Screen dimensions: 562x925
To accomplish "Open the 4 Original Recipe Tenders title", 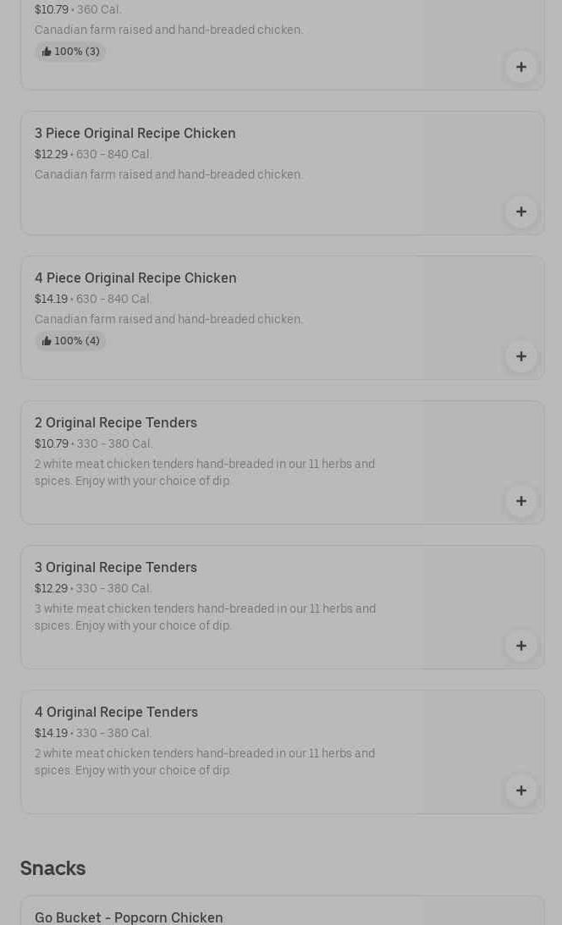I will point(116,713).
